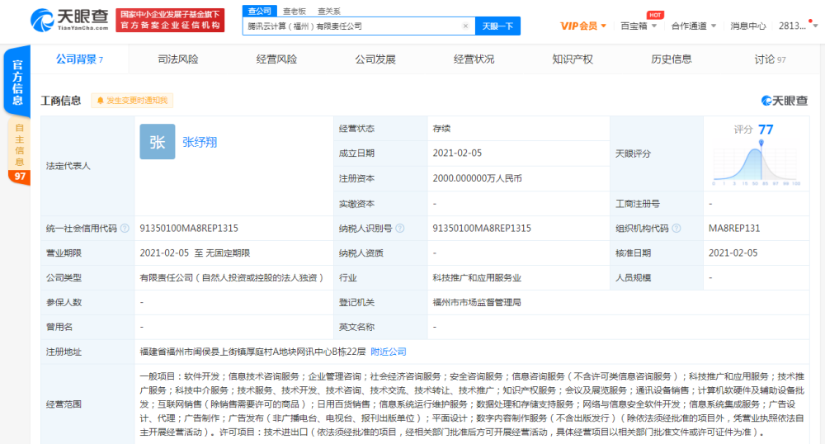The height and width of the screenshot is (444, 825).
Task: Switch to the 公司背景 tab
Action: click(79, 59)
